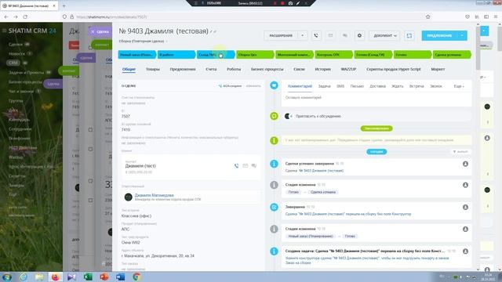Viewport: 502px width, 282px height.
Task: Call contact Джамиля (тест) via phone icon
Action: coord(236,165)
